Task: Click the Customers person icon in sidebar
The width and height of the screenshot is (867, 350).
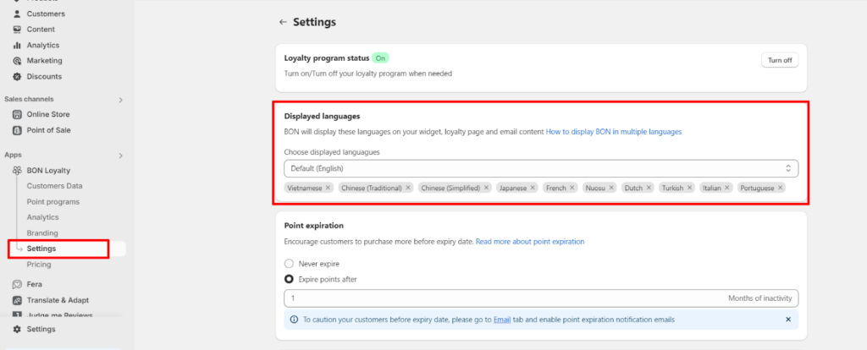Action: (x=17, y=14)
